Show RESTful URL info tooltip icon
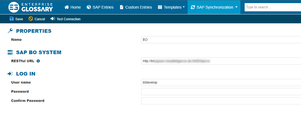The image size is (301, 118). pos(38,61)
